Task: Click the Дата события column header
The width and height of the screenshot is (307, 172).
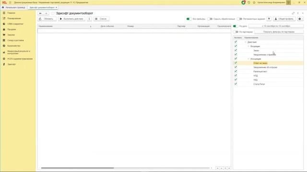Action: tap(107, 26)
